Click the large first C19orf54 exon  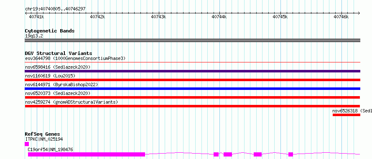coord(87,154)
